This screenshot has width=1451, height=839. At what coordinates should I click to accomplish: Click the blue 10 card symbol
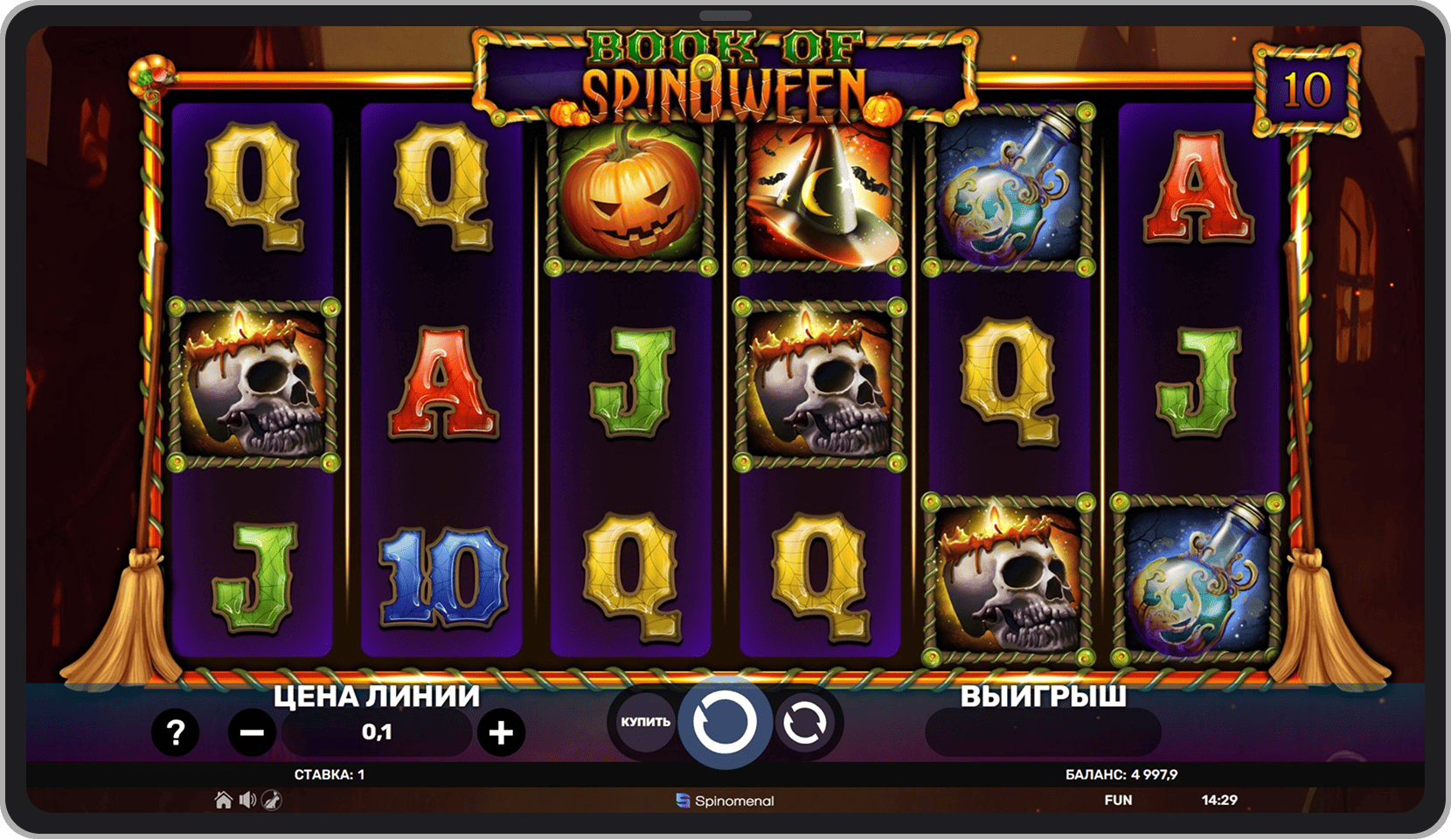pyautogui.click(x=443, y=578)
